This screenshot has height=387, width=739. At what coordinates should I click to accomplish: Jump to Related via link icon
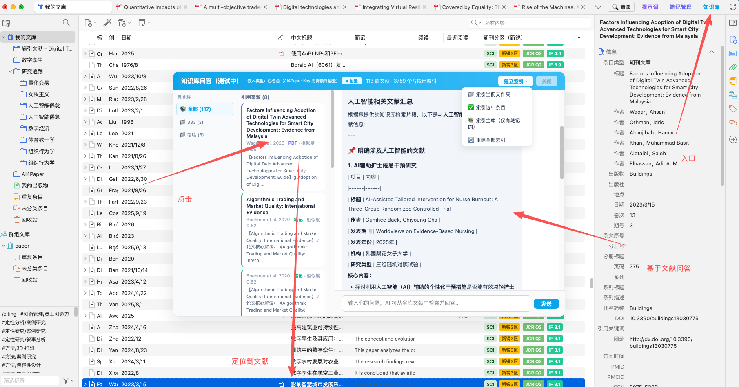pyautogui.click(x=733, y=123)
